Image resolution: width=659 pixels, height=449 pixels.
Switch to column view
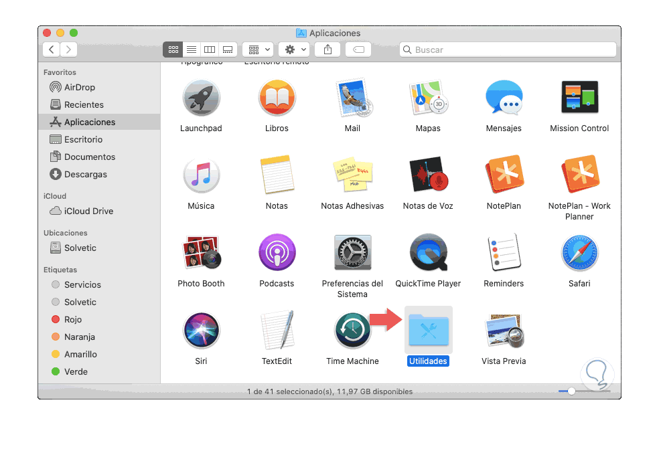(210, 50)
